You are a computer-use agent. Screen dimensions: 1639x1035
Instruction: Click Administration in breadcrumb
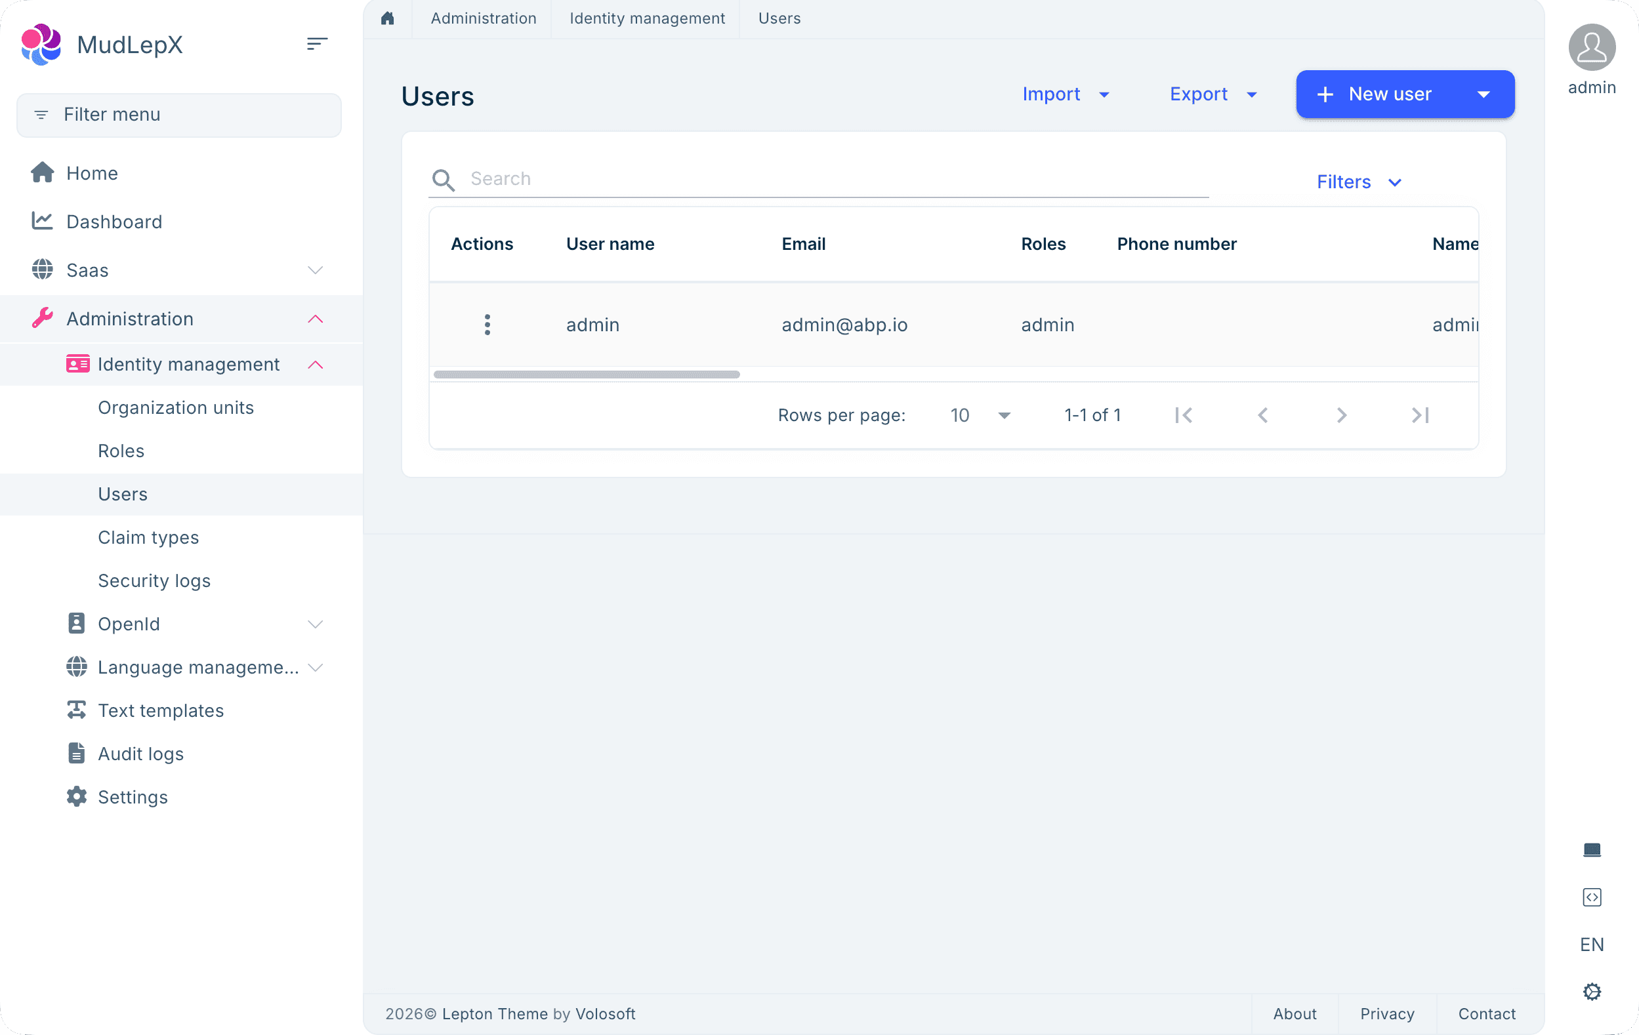(x=484, y=18)
